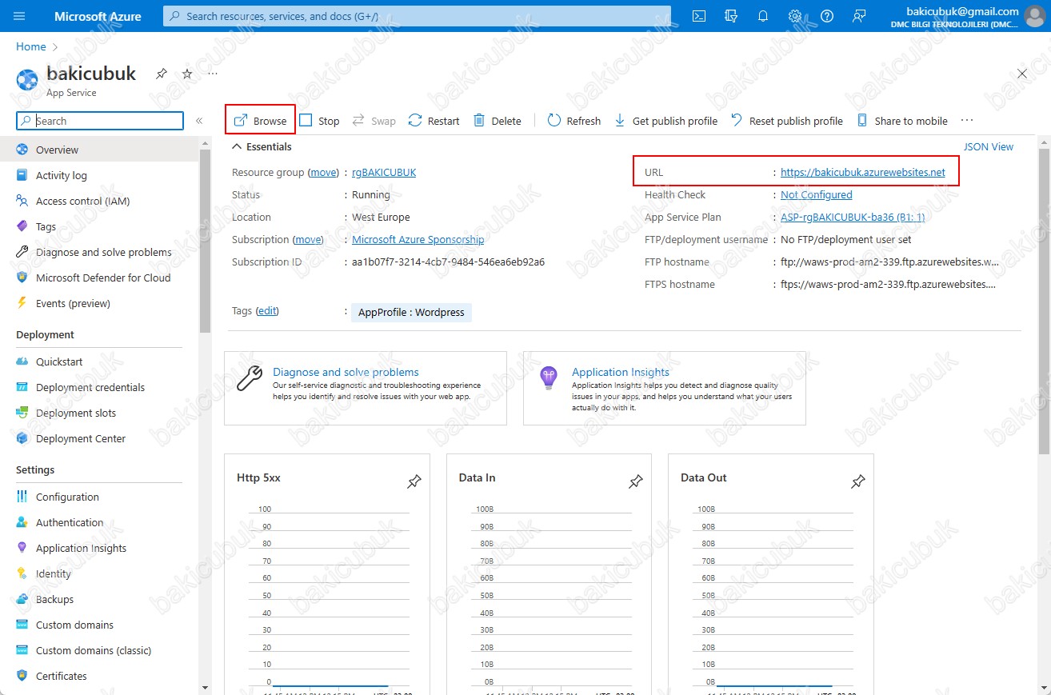Mark bakicubuk as favorite with star
This screenshot has height=695, width=1051.
187,74
